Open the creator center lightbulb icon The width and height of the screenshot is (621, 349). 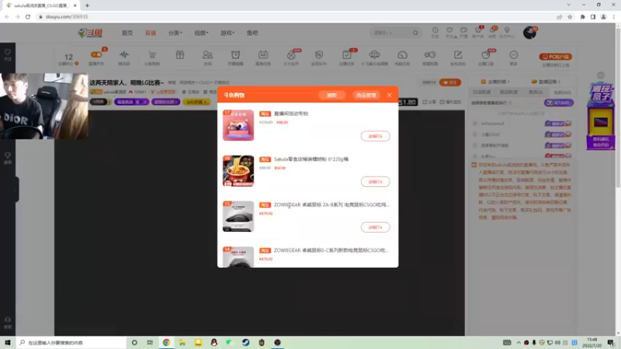[x=507, y=32]
